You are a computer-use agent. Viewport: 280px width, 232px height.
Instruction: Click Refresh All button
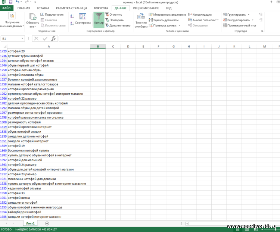coord(32,20)
